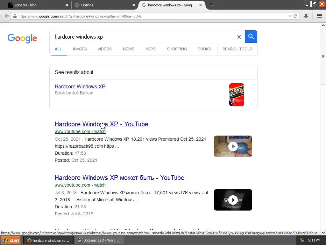Select the SHOPPING search tab
326x245 pixels.
[x=177, y=49]
